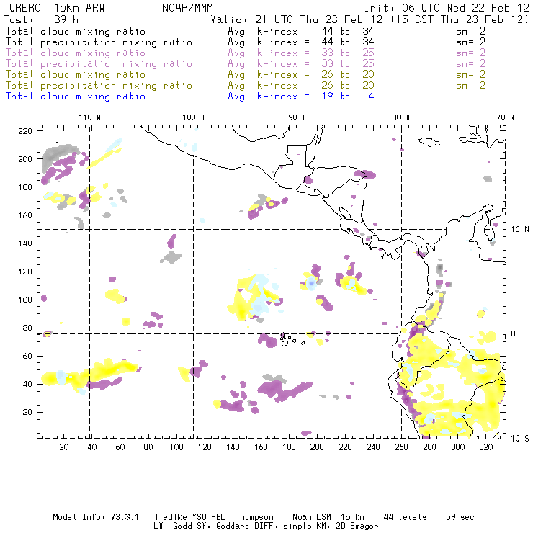Select the 'Init: 06 UTC Wed 22 Feb 12' text
This screenshot has width=533, height=533.
pyautogui.click(x=447, y=8)
